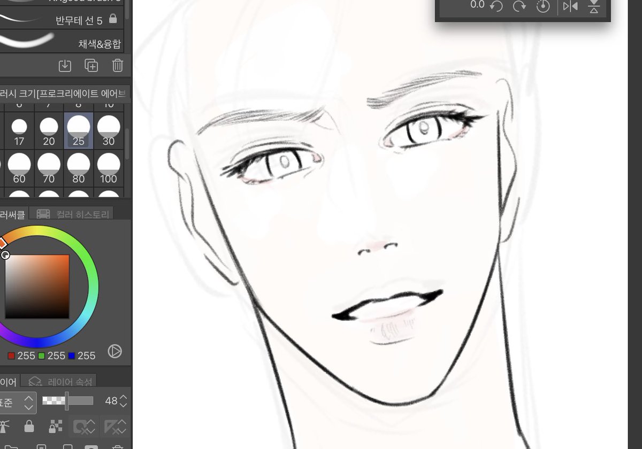Choose brush size 60
Image resolution: width=642 pixels, height=449 pixels.
coord(19,168)
